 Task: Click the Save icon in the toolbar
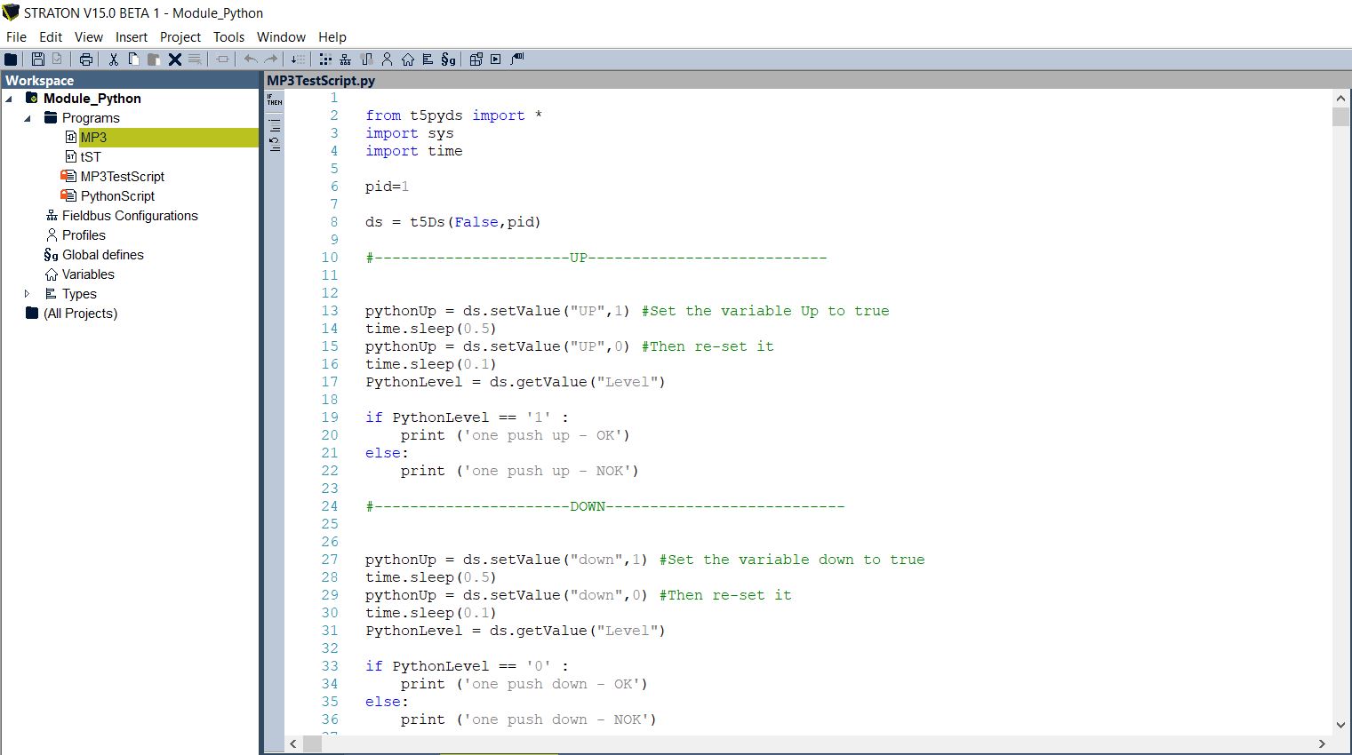pos(38,60)
